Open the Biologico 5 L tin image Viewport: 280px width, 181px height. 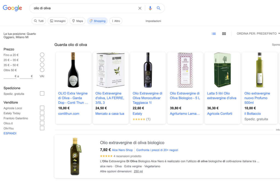pyautogui.click(x=185, y=70)
